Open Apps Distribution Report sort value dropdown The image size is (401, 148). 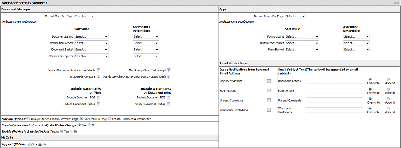click(302, 43)
